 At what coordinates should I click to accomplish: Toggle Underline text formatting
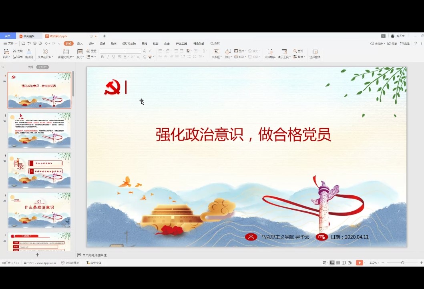click(x=114, y=57)
